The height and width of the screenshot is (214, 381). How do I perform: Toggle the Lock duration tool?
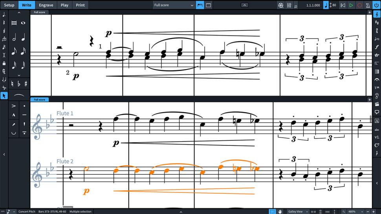click(x=4, y=63)
